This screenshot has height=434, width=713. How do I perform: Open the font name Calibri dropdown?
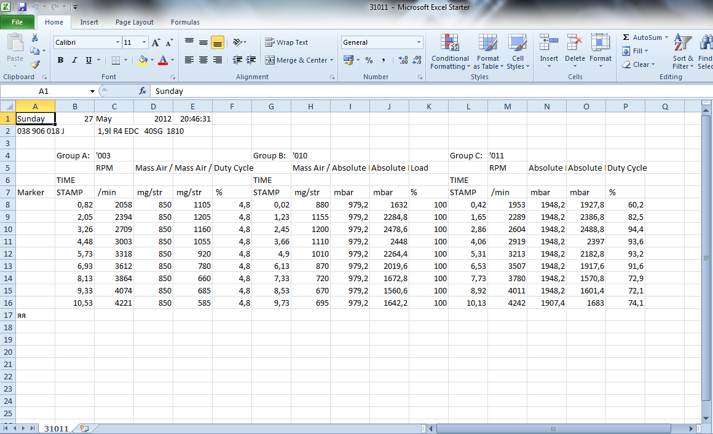click(117, 42)
